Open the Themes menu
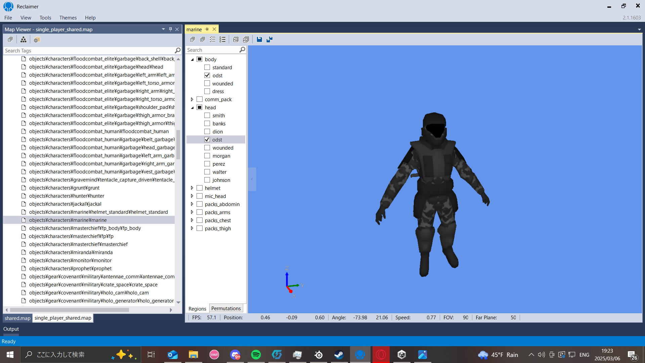 pyautogui.click(x=68, y=17)
